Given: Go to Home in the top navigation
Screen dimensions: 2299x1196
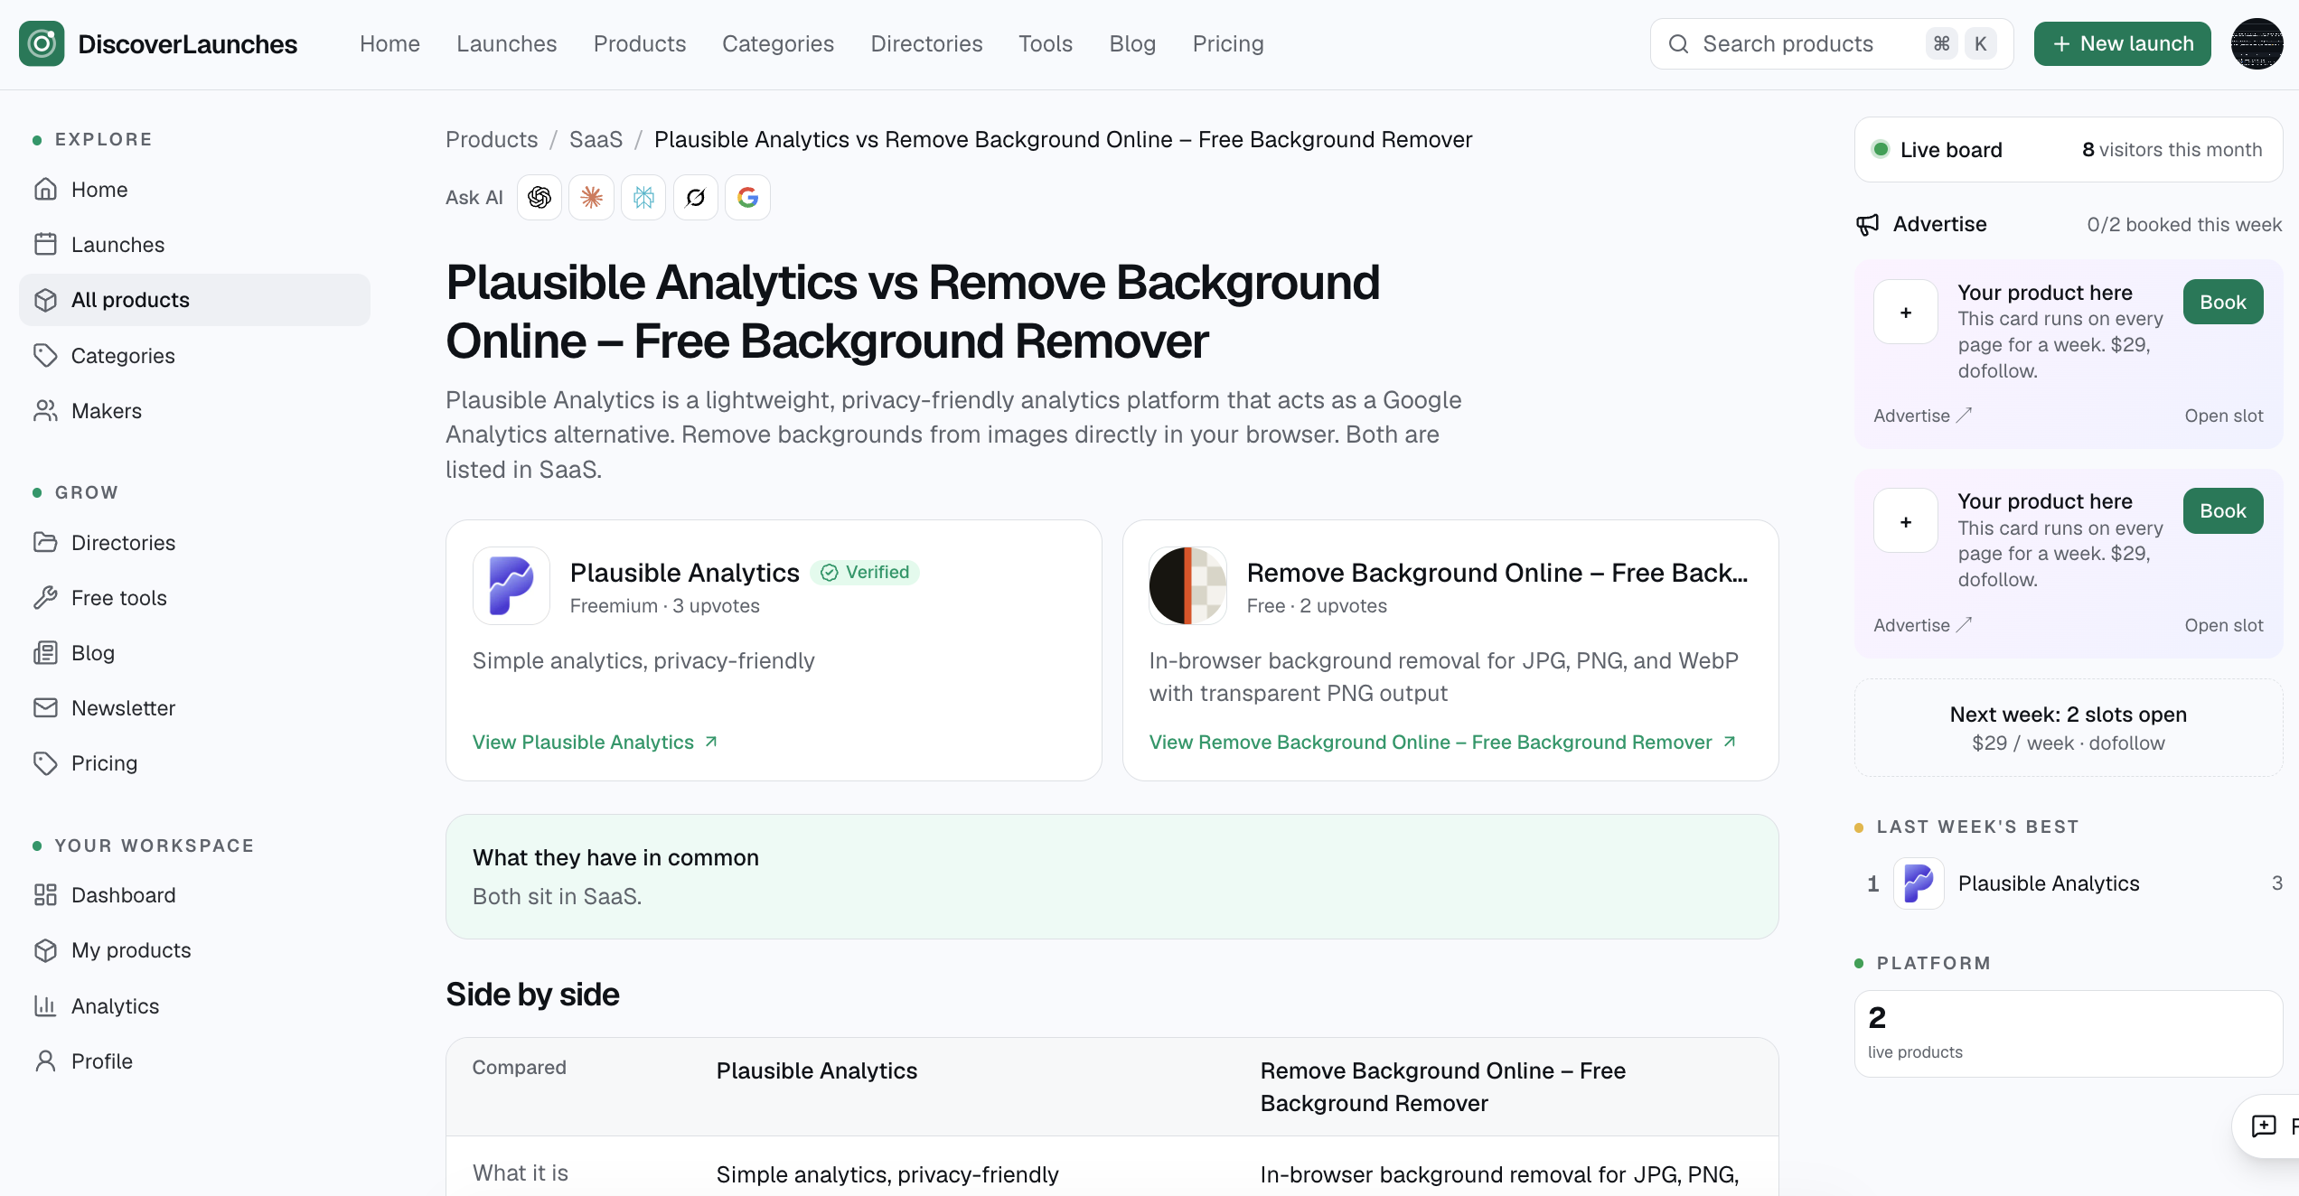Looking at the screenshot, I should (389, 43).
